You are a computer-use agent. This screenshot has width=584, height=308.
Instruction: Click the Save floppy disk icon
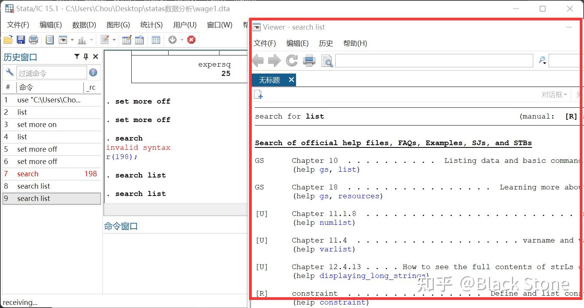click(x=21, y=40)
